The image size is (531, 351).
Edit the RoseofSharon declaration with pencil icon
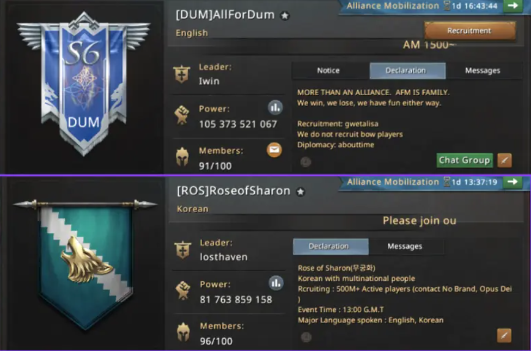click(x=504, y=336)
